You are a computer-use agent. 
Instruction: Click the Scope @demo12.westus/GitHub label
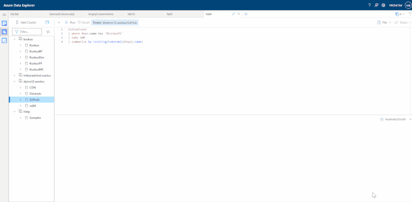pos(115,23)
